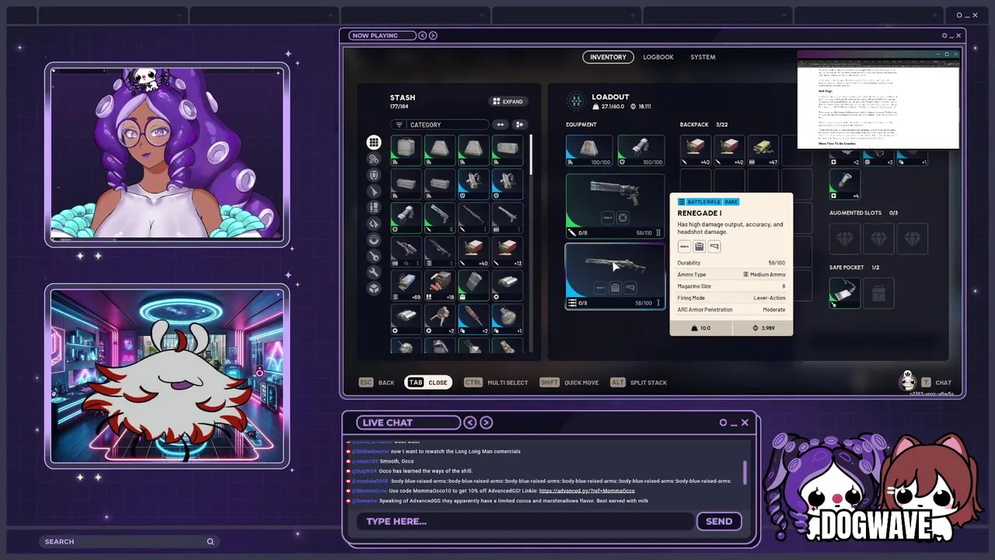Go to next with Now Playing right arrow

coord(433,36)
